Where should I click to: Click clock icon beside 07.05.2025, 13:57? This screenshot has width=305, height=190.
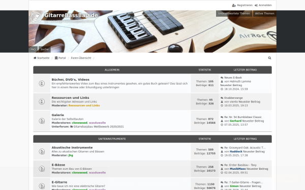coord(222,125)
